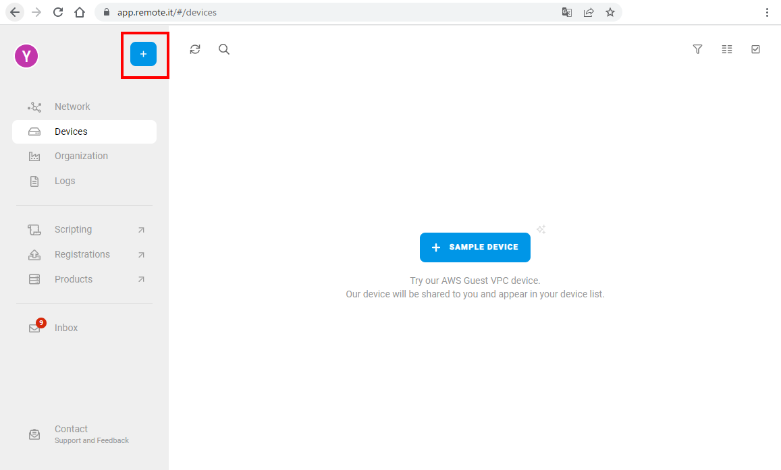Open the filter funnel icon

point(697,49)
